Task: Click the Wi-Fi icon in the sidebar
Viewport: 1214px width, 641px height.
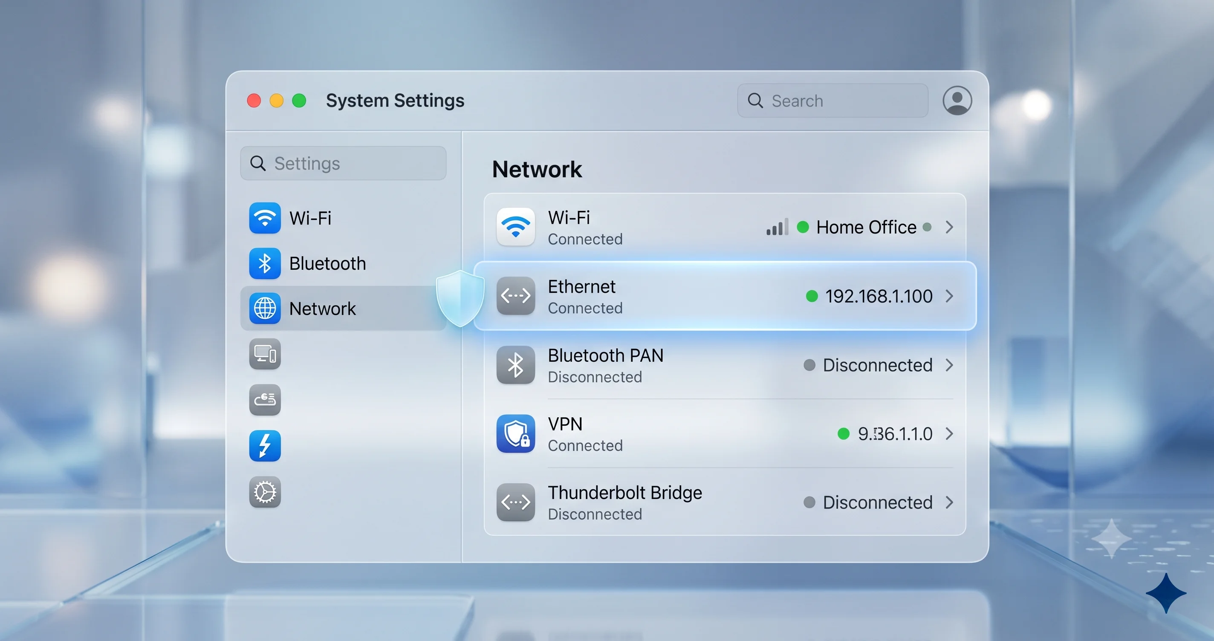Action: tap(265, 218)
